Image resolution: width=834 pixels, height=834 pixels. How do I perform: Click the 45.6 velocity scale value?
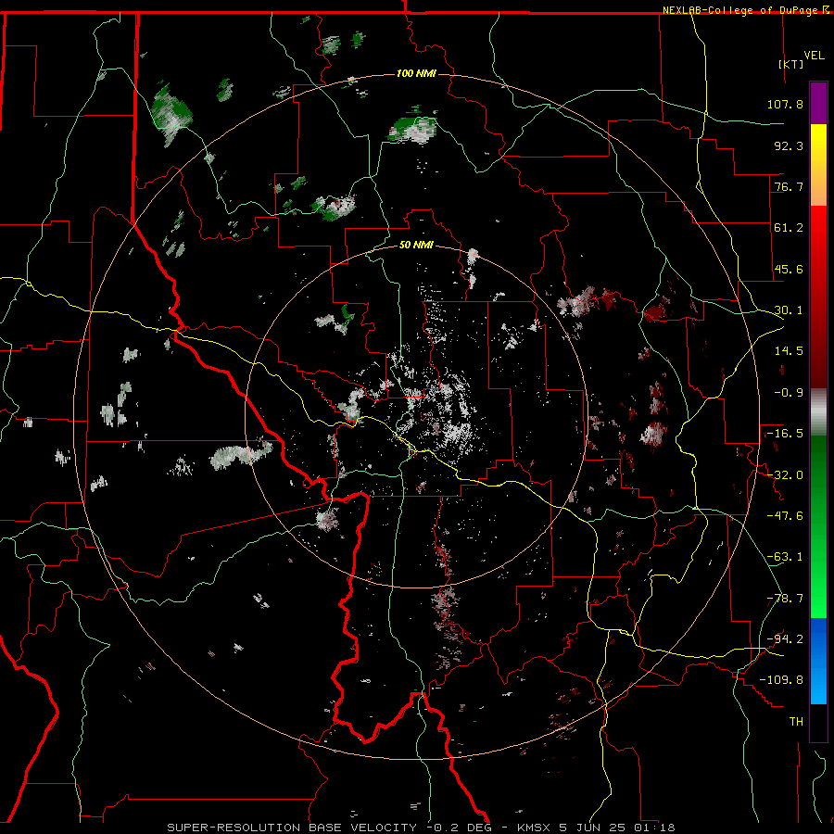tap(789, 269)
